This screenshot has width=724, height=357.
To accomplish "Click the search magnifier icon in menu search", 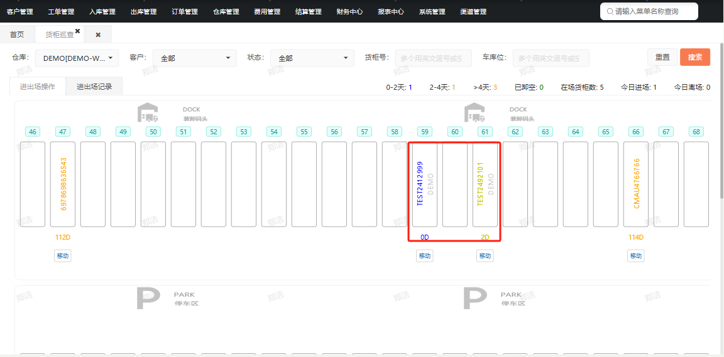I will coord(610,11).
